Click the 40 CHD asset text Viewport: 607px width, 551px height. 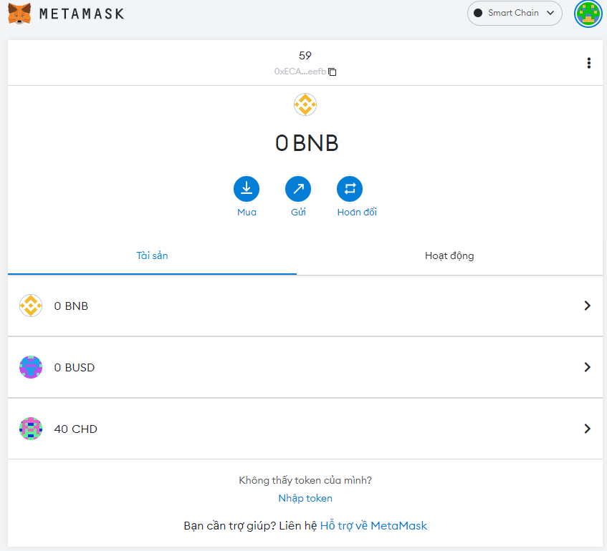coord(75,429)
